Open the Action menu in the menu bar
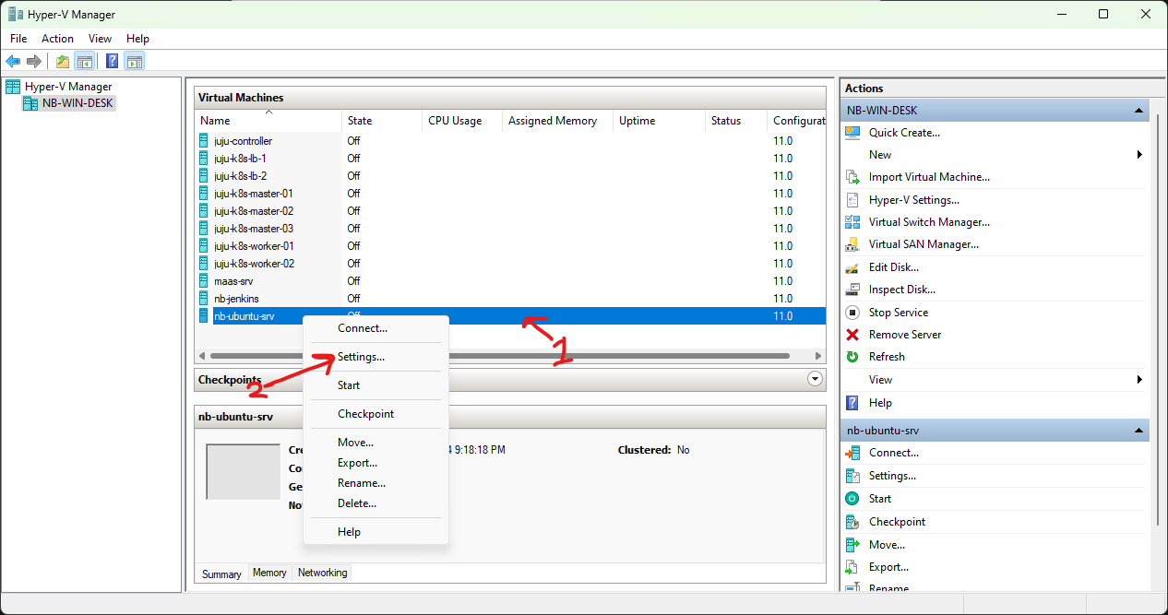1168x615 pixels. (x=57, y=39)
